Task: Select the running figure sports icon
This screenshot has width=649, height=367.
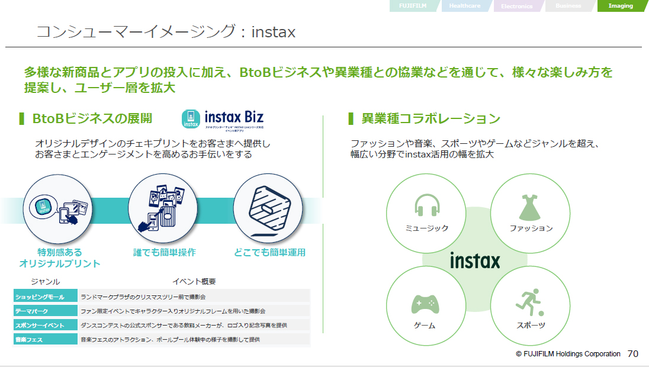Action: (530, 302)
